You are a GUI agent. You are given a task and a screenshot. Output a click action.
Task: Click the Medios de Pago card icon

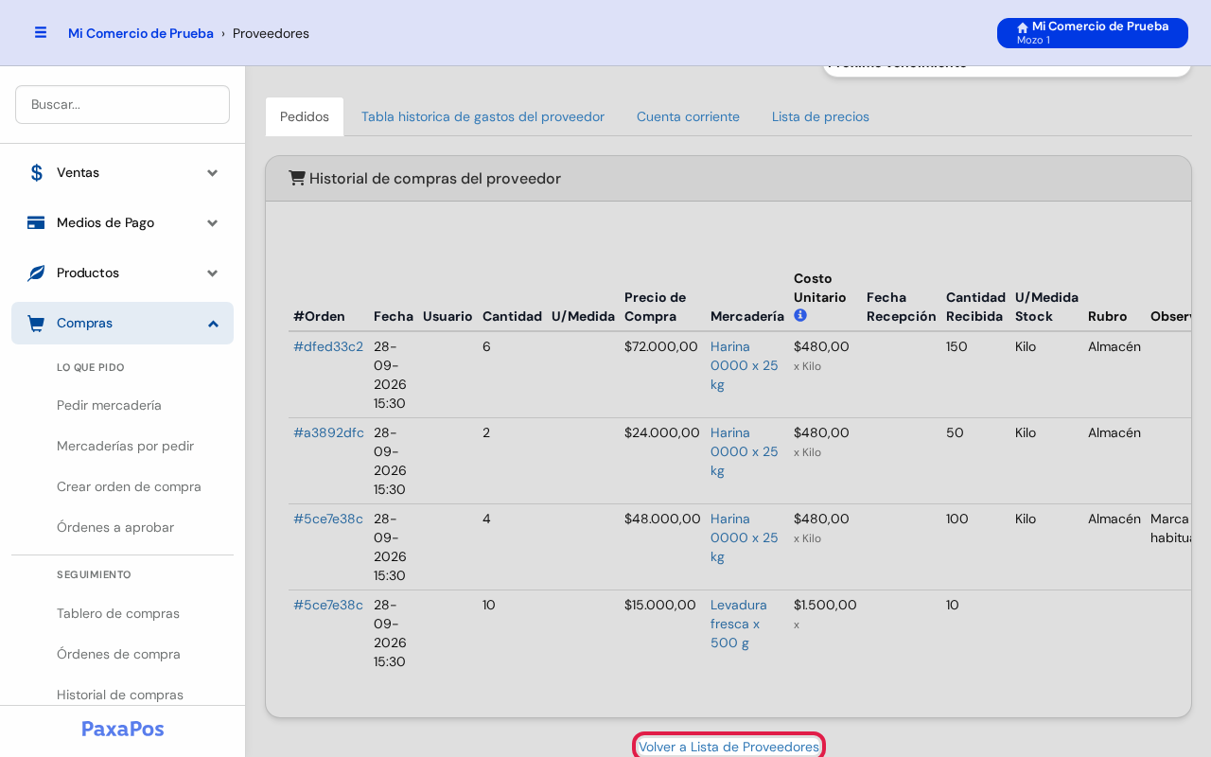[36, 222]
